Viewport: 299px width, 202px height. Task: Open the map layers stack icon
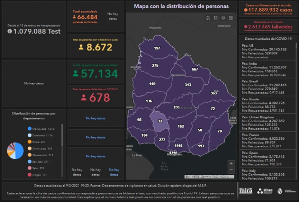(x=223, y=18)
